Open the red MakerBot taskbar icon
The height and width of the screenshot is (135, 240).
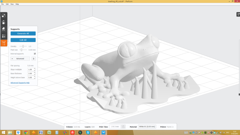(x=72, y=133)
